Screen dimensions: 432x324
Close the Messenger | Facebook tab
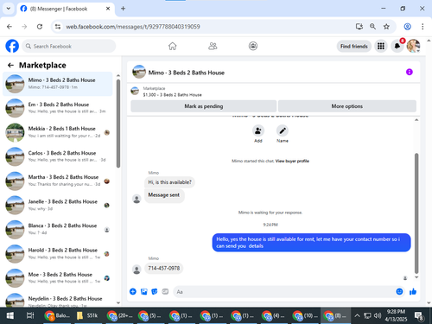[x=108, y=9]
